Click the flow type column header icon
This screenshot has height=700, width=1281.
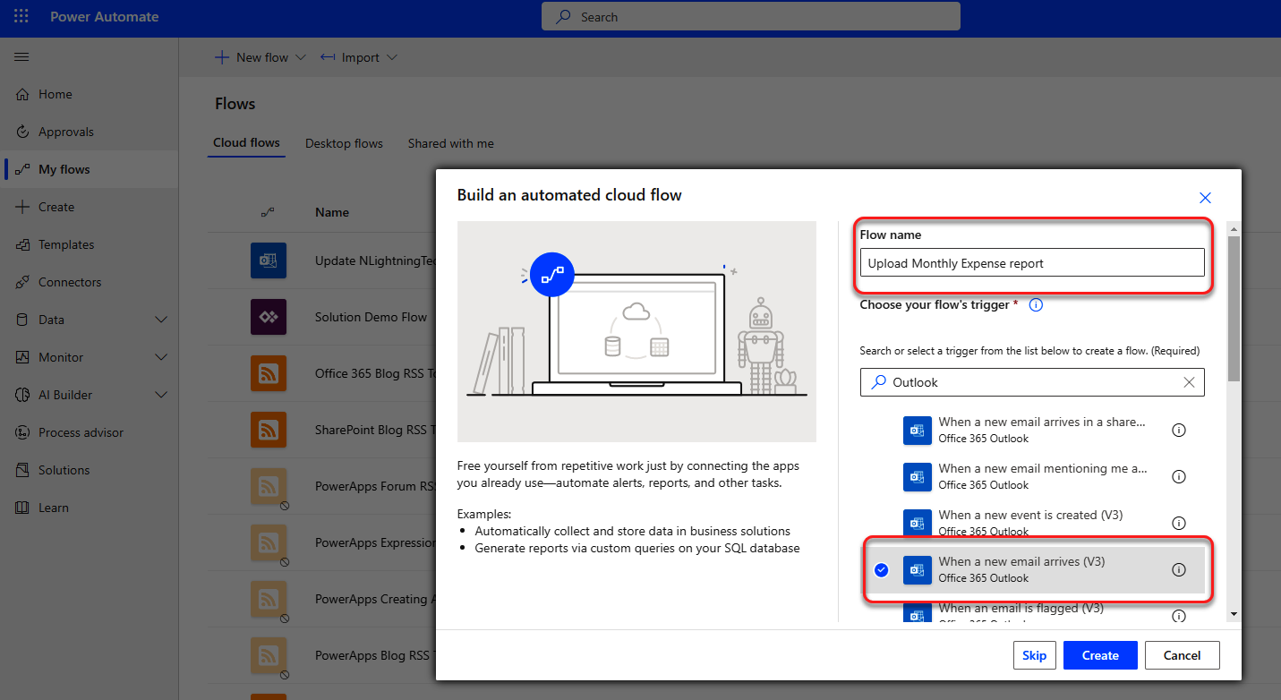268,212
